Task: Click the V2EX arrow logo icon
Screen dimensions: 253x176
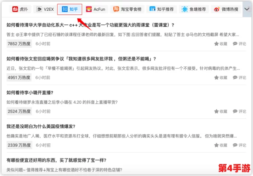Action: 39,9
